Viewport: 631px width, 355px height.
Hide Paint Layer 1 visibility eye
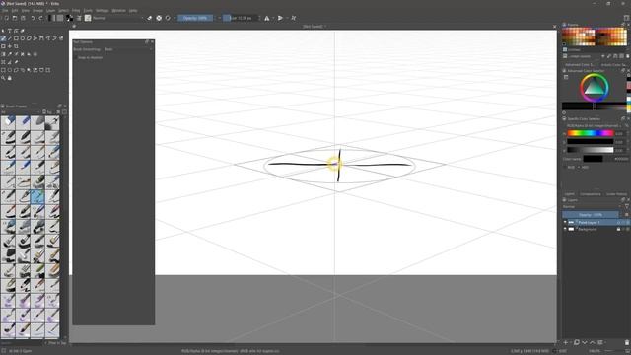pos(565,222)
